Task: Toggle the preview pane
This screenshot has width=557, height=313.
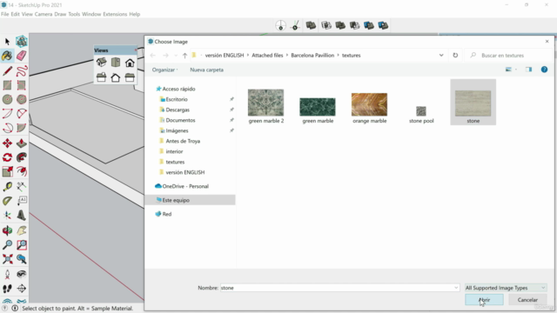Action: pos(529,70)
